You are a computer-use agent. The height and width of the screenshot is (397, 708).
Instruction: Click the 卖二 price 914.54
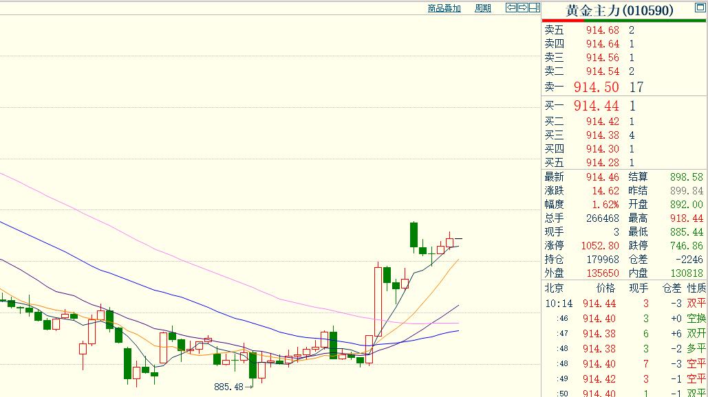click(602, 71)
